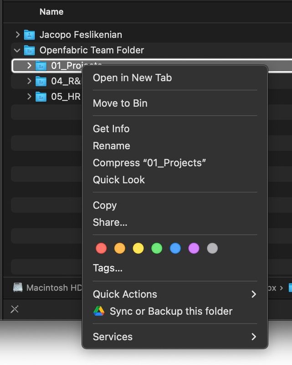Viewport: 292px width, 365px height.
Task: Click the Jacopo Feslikenian folder icon
Action: coord(29,35)
